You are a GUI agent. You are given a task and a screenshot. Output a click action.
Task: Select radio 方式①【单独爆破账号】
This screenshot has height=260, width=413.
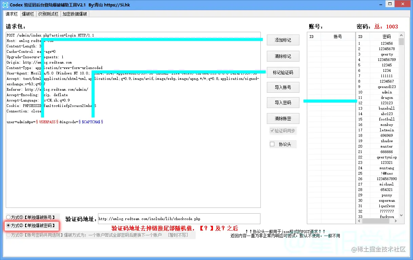[x=8, y=217]
